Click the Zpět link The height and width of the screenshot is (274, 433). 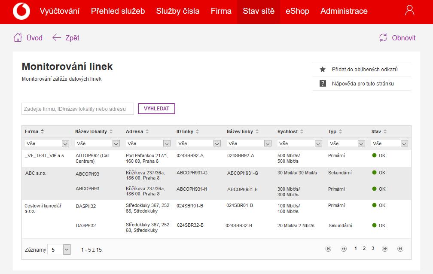coord(72,38)
